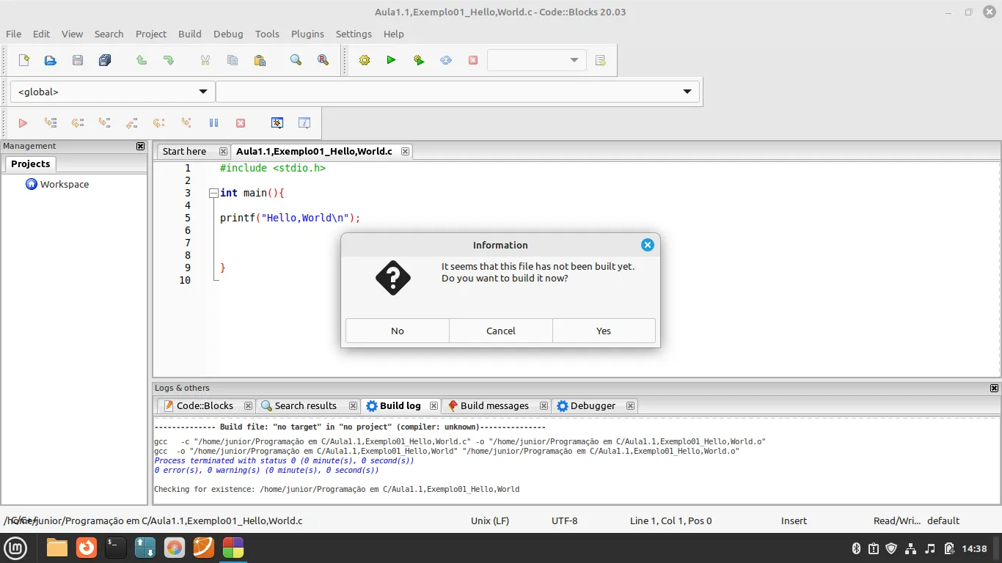Expand the build target dropdown
The height and width of the screenshot is (563, 1002).
click(574, 60)
